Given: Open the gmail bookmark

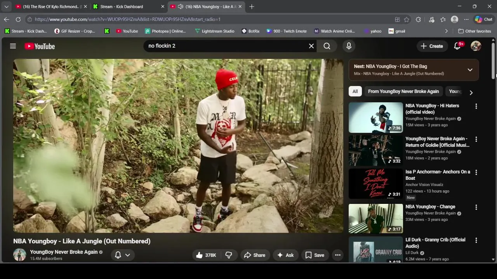Looking at the screenshot, I should [x=397, y=31].
